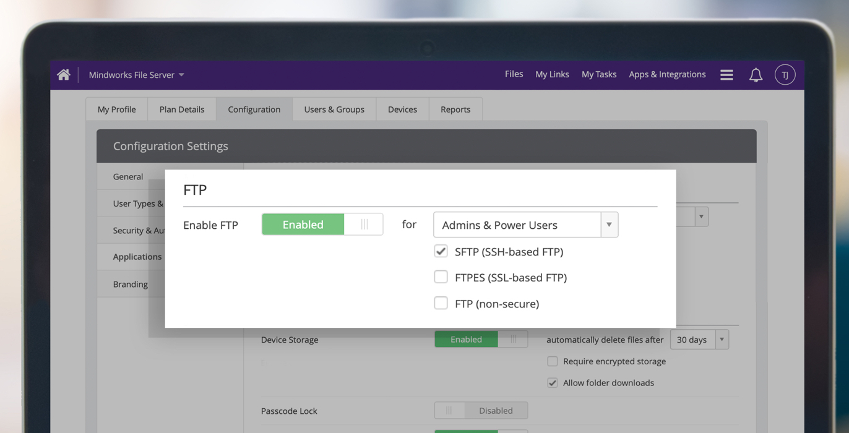Go to the Reports tab
This screenshot has height=433, width=849.
[455, 109]
